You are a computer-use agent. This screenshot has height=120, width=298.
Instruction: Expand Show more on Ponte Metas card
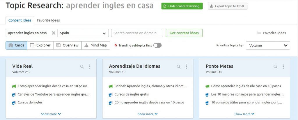point(244,114)
